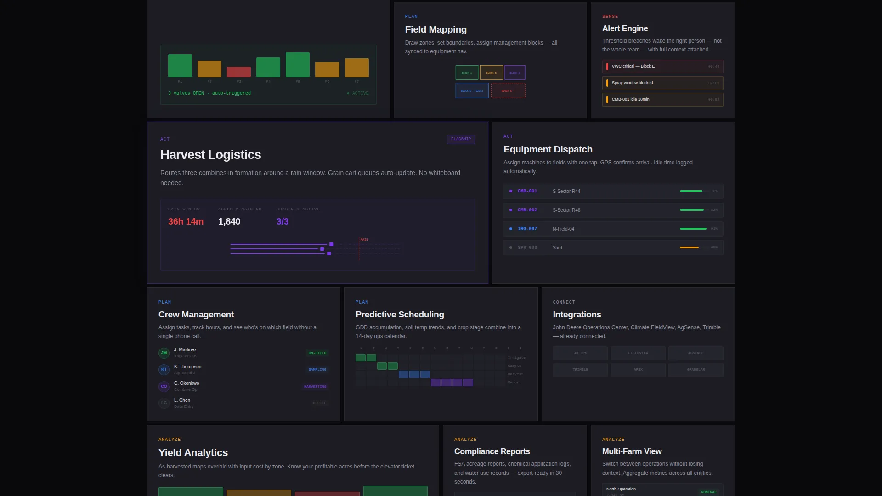
Task: Click the CMB-002 status dot
Action: pos(511,210)
